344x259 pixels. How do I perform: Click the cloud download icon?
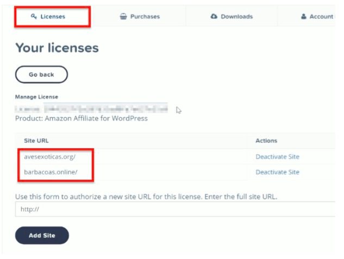214,17
